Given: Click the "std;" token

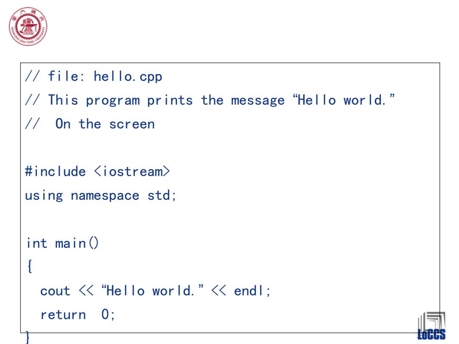Looking at the screenshot, I should (162, 196).
